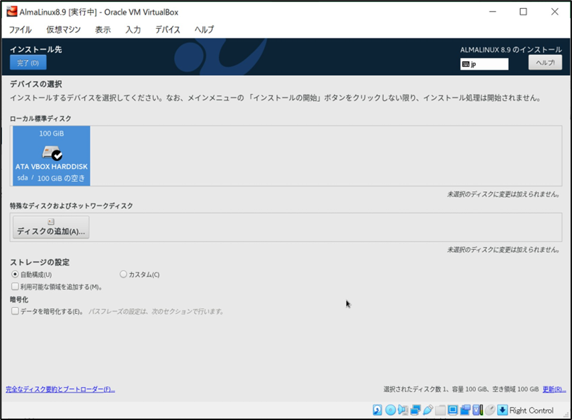Click the ローカル標準ディスク label
This screenshot has height=420, width=572.
[40, 119]
